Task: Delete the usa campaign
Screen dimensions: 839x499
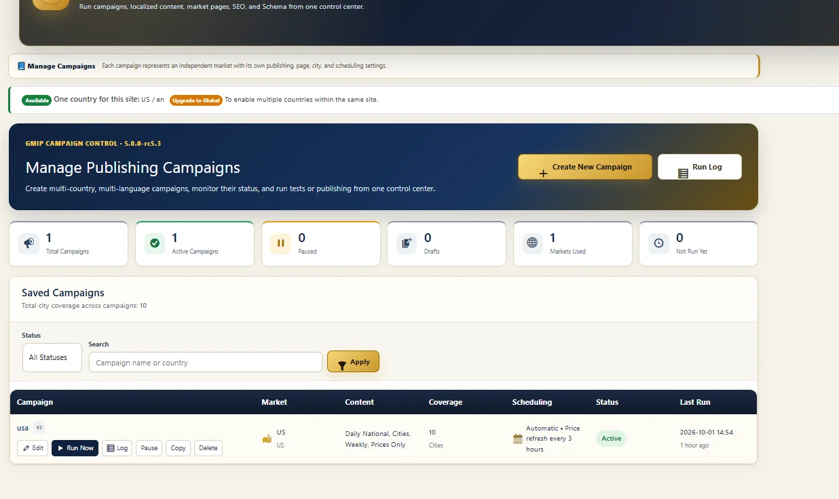Action: (208, 448)
